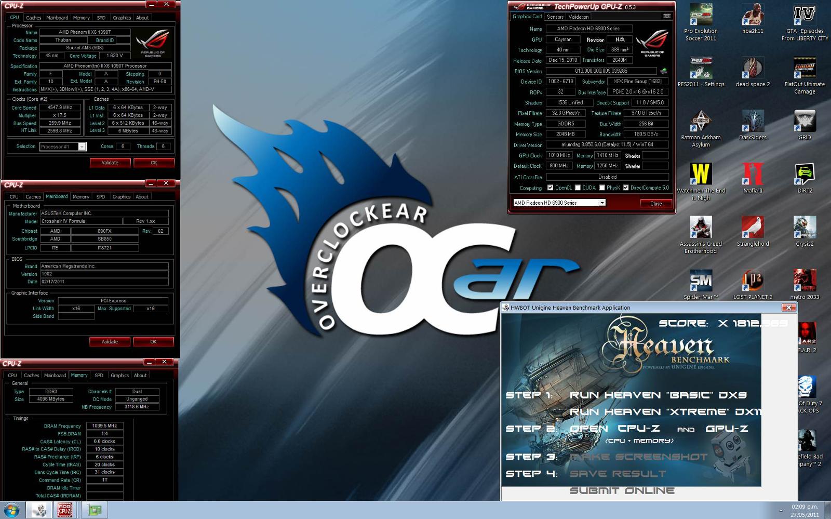
Task: Click GPU-Z link in Heaven step 2
Action: click(727, 429)
